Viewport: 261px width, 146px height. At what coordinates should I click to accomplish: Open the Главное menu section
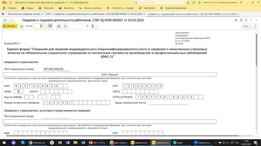coord(10,8)
